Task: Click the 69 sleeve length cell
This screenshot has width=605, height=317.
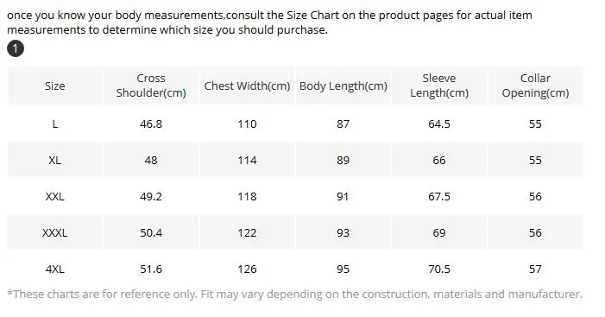Action: (x=439, y=233)
